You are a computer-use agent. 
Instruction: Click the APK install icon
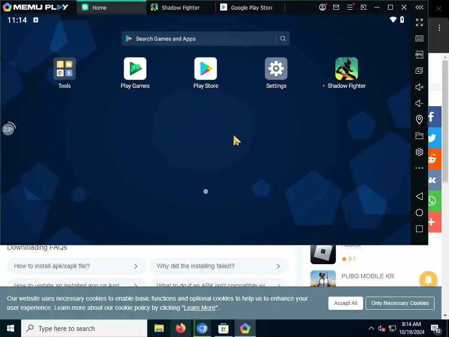[x=419, y=54]
